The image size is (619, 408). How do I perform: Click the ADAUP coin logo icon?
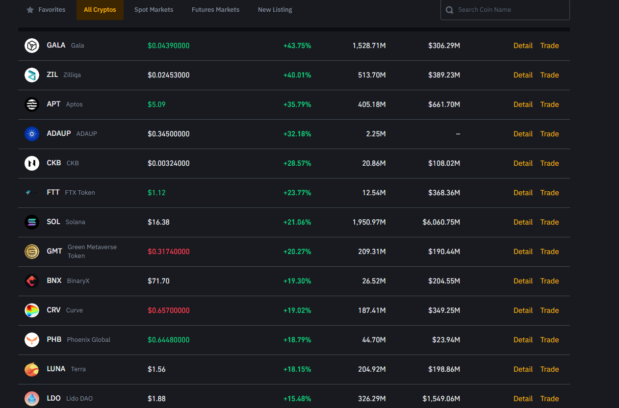point(32,134)
